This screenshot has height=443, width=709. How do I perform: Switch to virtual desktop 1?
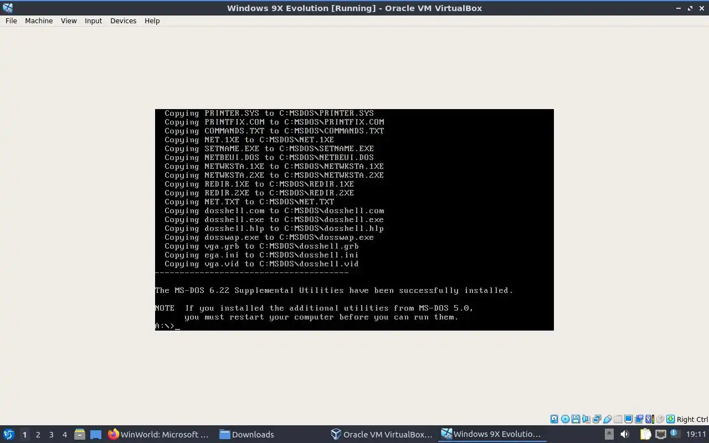[x=24, y=435]
